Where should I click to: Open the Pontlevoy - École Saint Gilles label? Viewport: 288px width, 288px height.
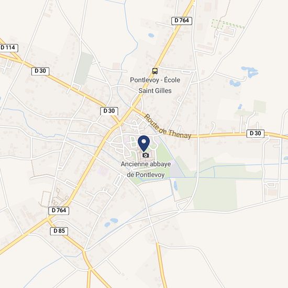[x=155, y=85]
